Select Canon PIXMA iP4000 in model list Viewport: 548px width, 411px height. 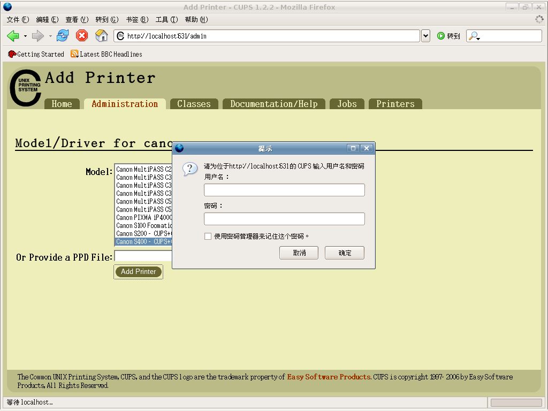[x=143, y=217]
